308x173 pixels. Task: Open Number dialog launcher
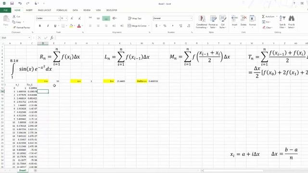click(192, 32)
